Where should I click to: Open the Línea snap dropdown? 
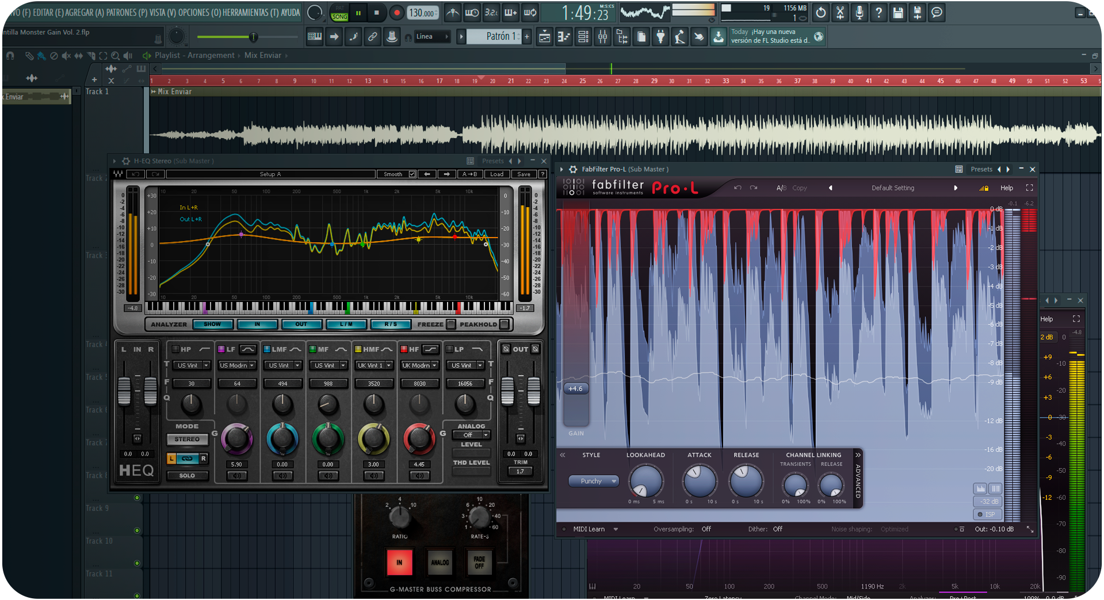click(x=432, y=37)
